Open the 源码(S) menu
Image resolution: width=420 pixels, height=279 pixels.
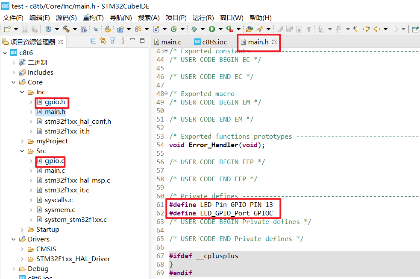[x=66, y=17]
